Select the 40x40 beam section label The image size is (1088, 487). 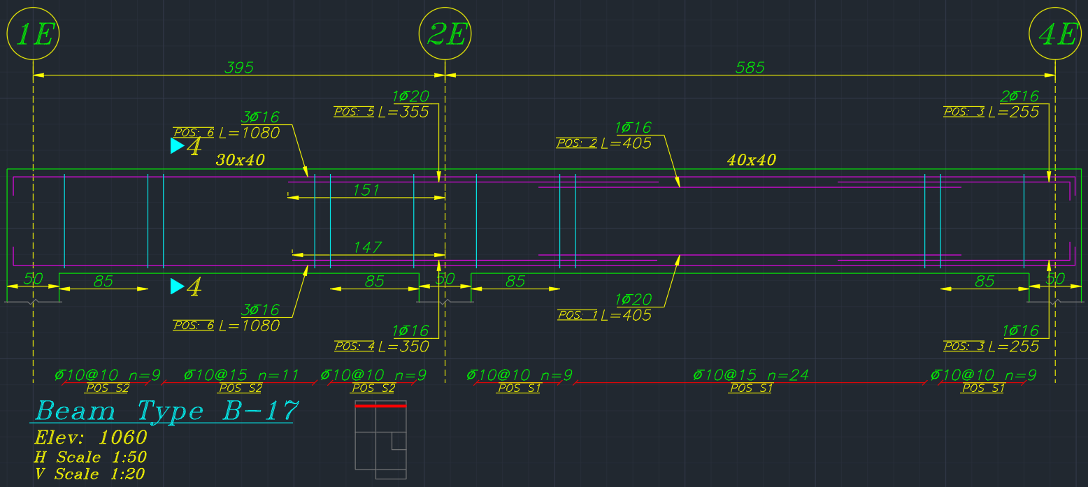pyautogui.click(x=752, y=160)
